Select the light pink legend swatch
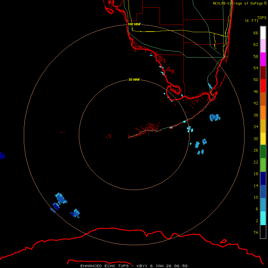Screen dimensions: 268x268 click(263, 46)
